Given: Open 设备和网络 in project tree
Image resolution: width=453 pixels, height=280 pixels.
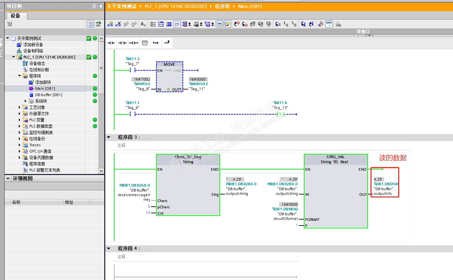Looking at the screenshot, I should (x=33, y=51).
